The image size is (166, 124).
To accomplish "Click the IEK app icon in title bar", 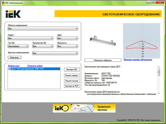I will coord(3,2).
